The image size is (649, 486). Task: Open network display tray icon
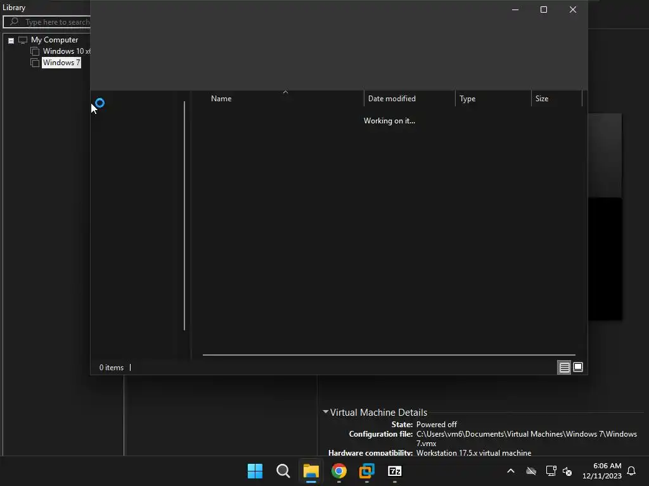551,471
